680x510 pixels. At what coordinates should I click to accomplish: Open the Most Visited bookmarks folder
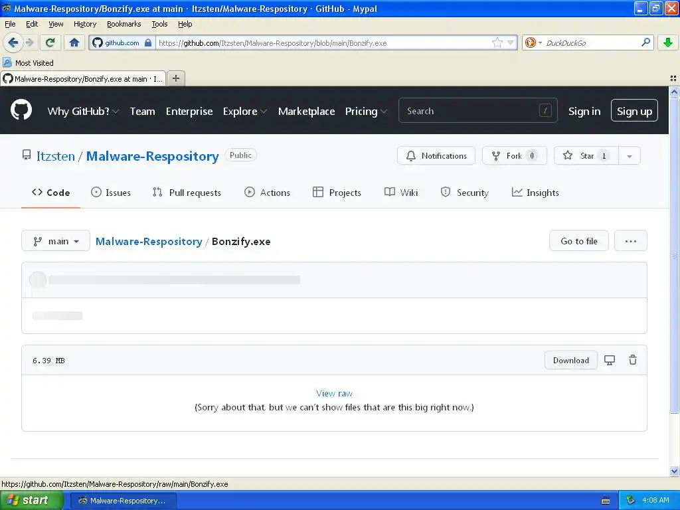pyautogui.click(x=29, y=63)
